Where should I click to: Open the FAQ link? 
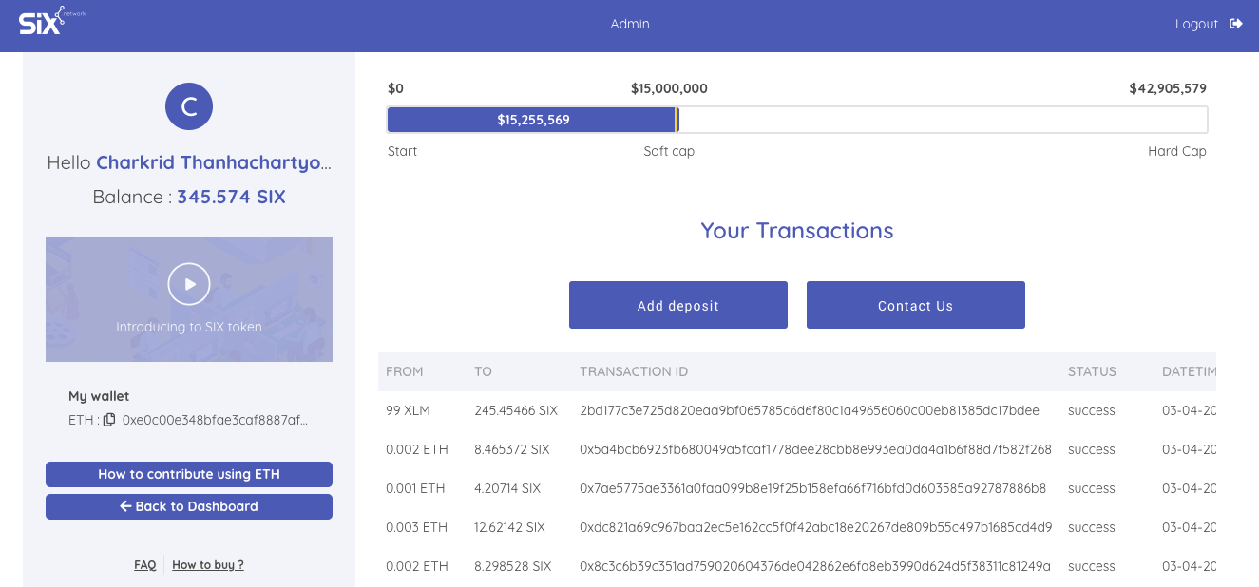145,564
